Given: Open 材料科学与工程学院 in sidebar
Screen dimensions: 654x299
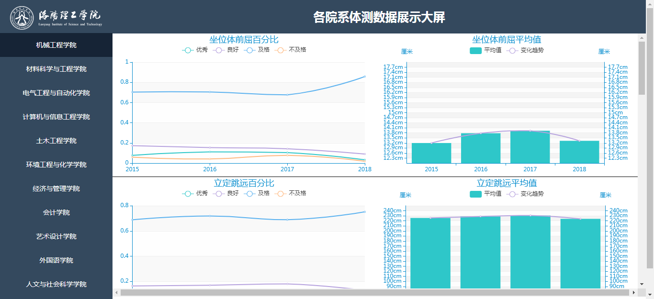Looking at the screenshot, I should click(x=56, y=69).
